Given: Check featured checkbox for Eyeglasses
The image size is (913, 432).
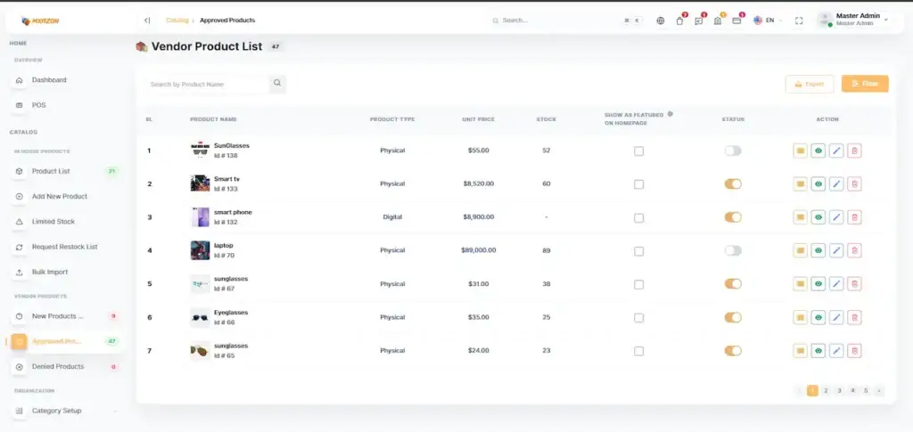Looking at the screenshot, I should [x=638, y=318].
